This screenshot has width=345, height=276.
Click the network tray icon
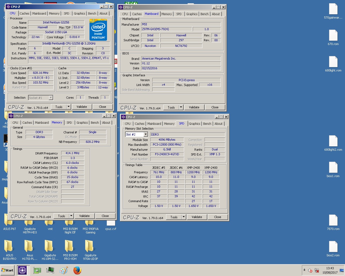317,270
